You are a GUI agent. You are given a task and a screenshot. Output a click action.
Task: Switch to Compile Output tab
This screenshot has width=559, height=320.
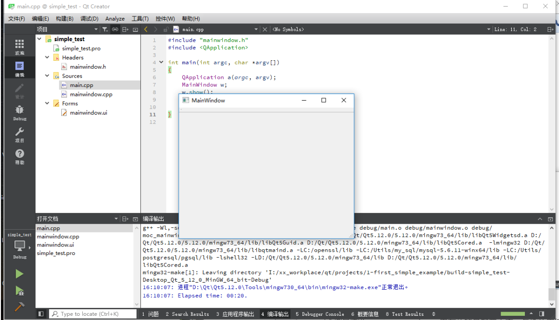(x=275, y=314)
